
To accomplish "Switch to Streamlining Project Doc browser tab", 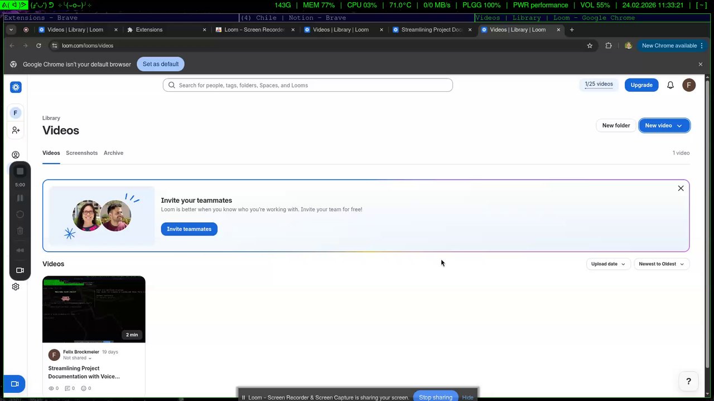I will coord(432,30).
